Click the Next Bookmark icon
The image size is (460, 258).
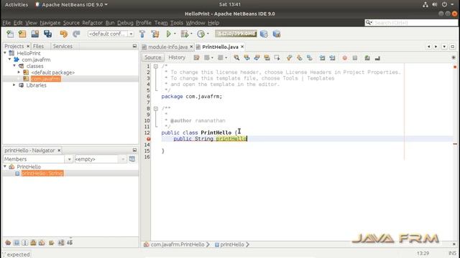point(299,58)
